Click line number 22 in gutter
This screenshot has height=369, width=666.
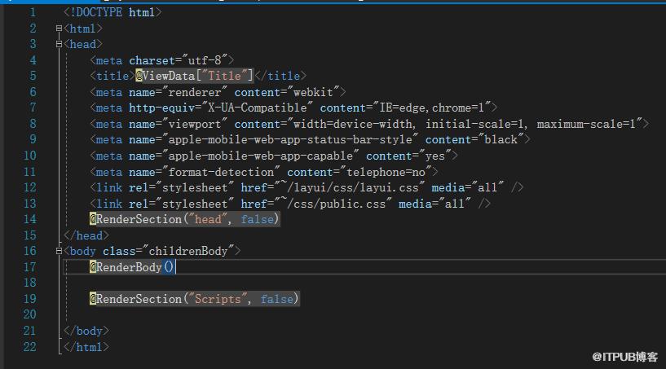coord(29,347)
